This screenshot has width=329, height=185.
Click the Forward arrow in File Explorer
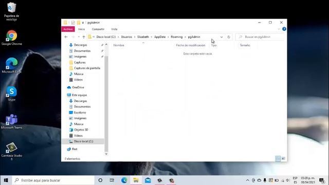click(x=73, y=37)
